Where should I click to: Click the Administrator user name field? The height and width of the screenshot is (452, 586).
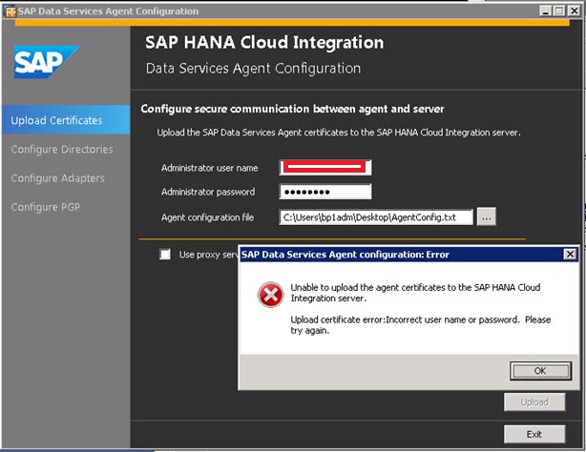[325, 167]
